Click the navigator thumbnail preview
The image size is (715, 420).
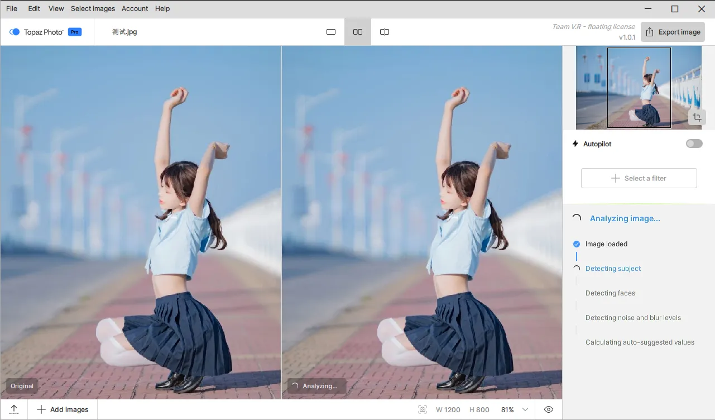[x=639, y=88]
